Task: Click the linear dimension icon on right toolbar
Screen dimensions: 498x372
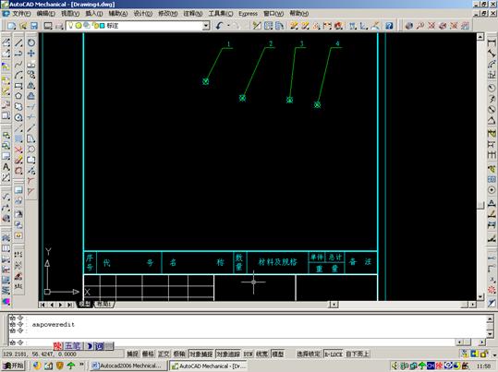Action: [492, 42]
